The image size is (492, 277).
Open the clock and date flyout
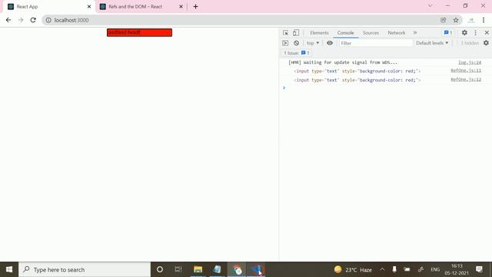tap(457, 269)
